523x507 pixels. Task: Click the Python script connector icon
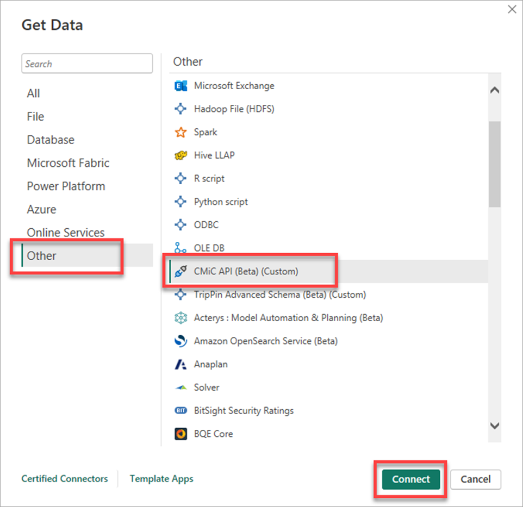(x=180, y=202)
